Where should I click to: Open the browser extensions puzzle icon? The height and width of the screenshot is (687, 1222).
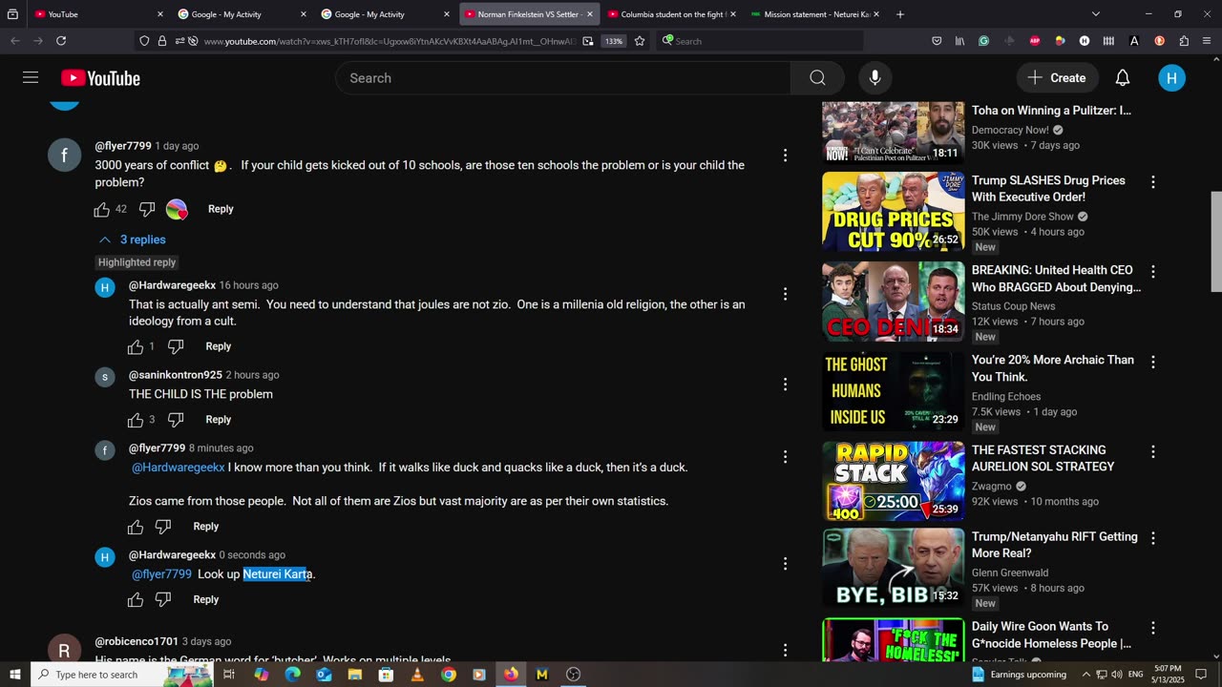coord(1184,41)
